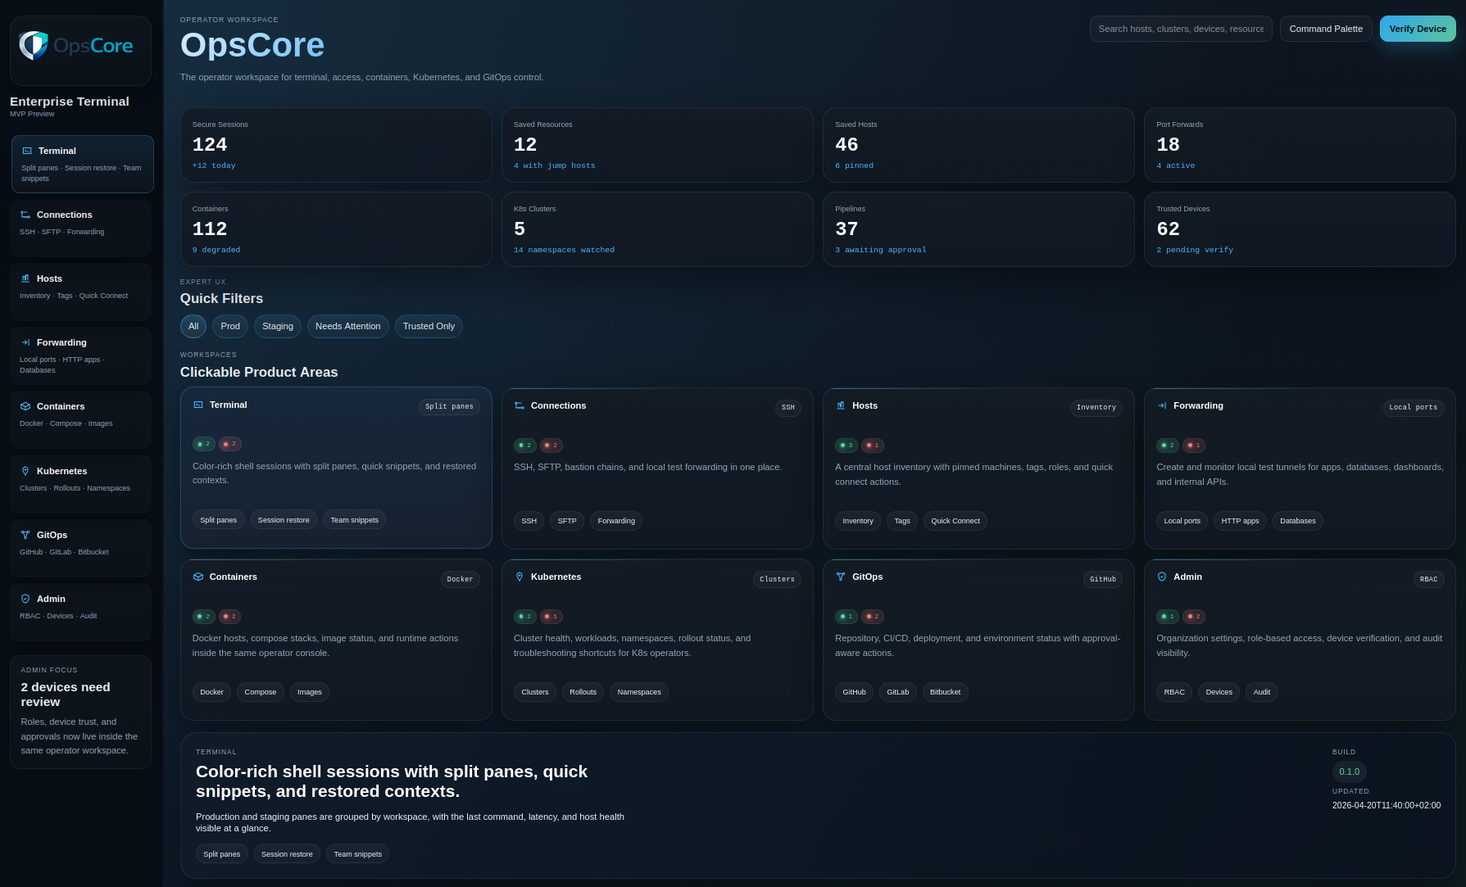
Task: Select the Terminal icon in the sidebar
Action: 26,151
